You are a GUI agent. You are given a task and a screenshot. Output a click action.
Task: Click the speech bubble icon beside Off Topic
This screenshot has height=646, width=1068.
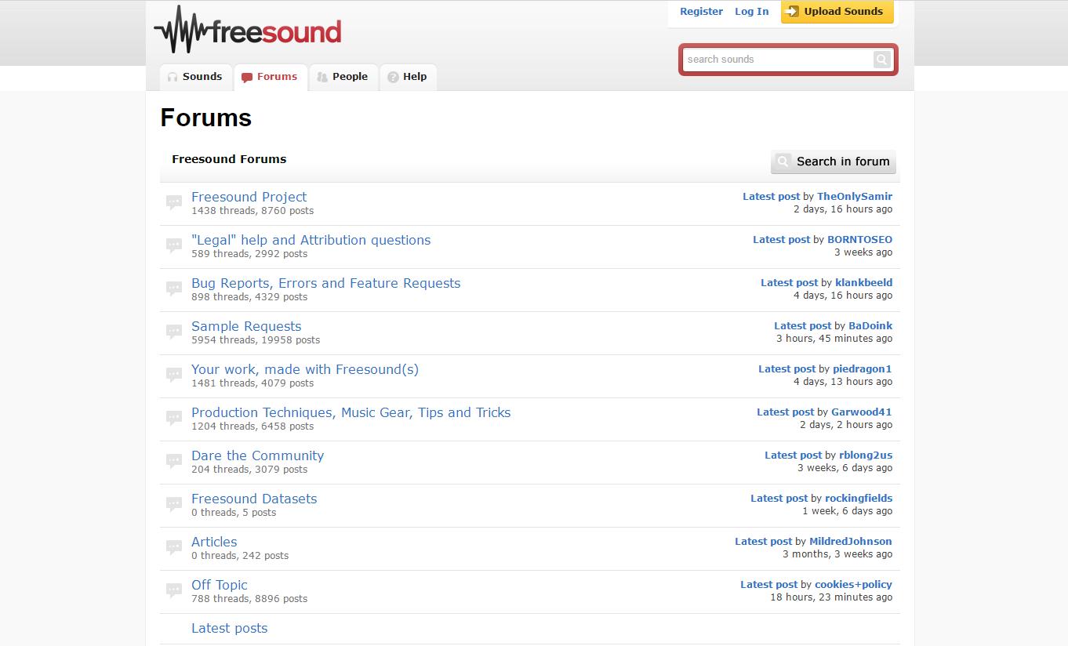tap(174, 591)
